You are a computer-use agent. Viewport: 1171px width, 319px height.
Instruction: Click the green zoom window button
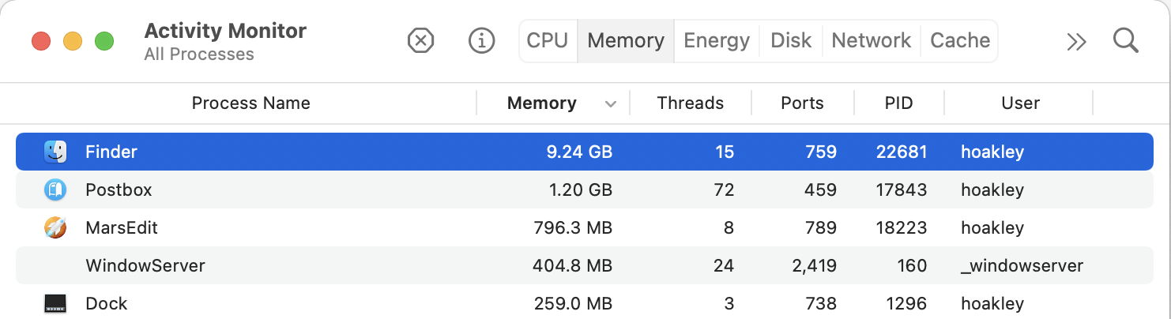tap(104, 41)
